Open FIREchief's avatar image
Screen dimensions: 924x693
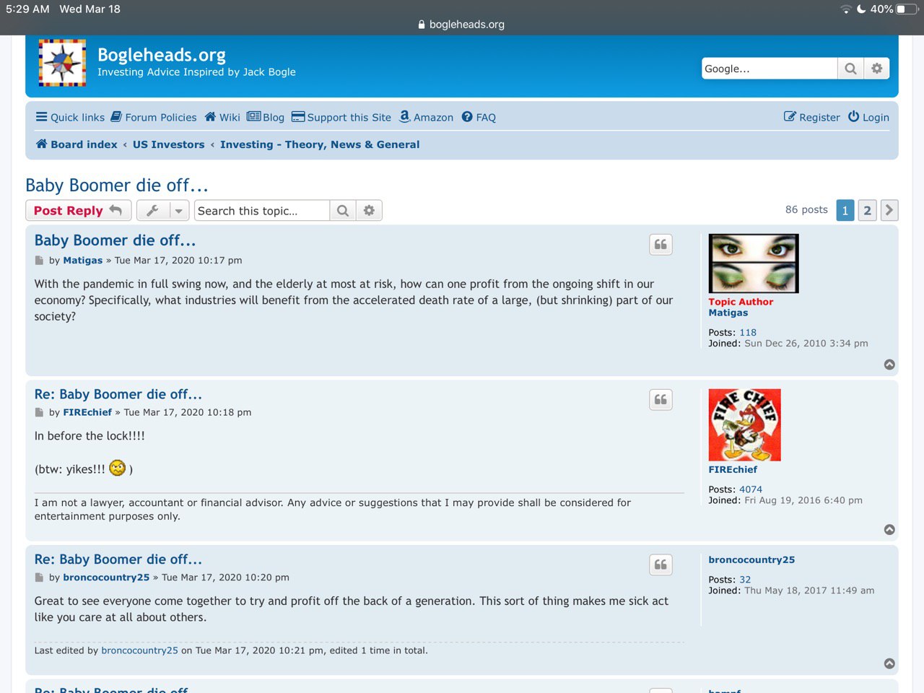coord(744,425)
